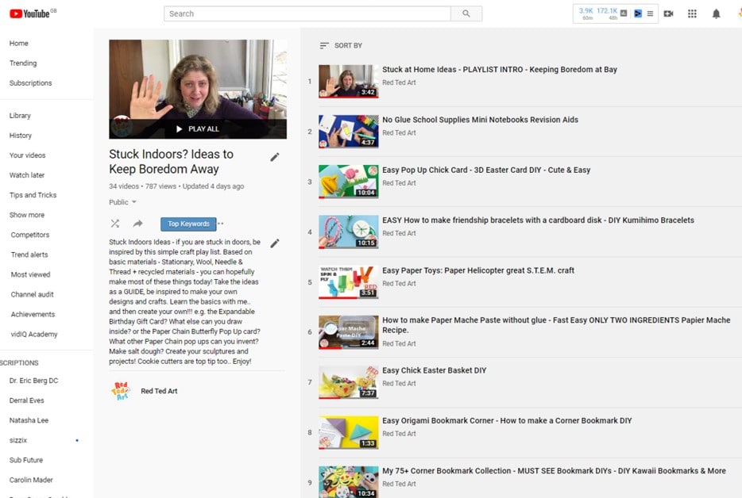The height and width of the screenshot is (498, 742).
Task: Open Natasha Lee subscription
Action: pos(29,420)
